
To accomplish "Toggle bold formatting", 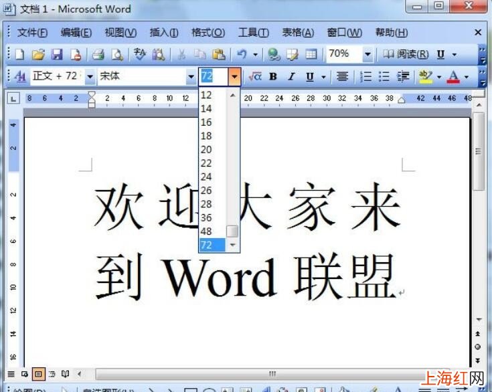I will click(273, 76).
